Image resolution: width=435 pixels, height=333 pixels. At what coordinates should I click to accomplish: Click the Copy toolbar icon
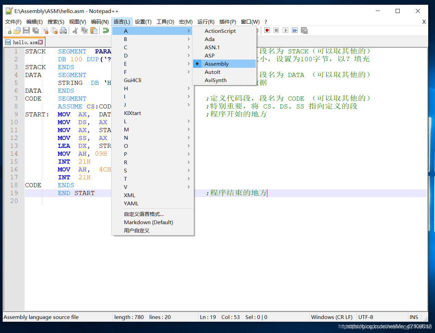coord(85,31)
